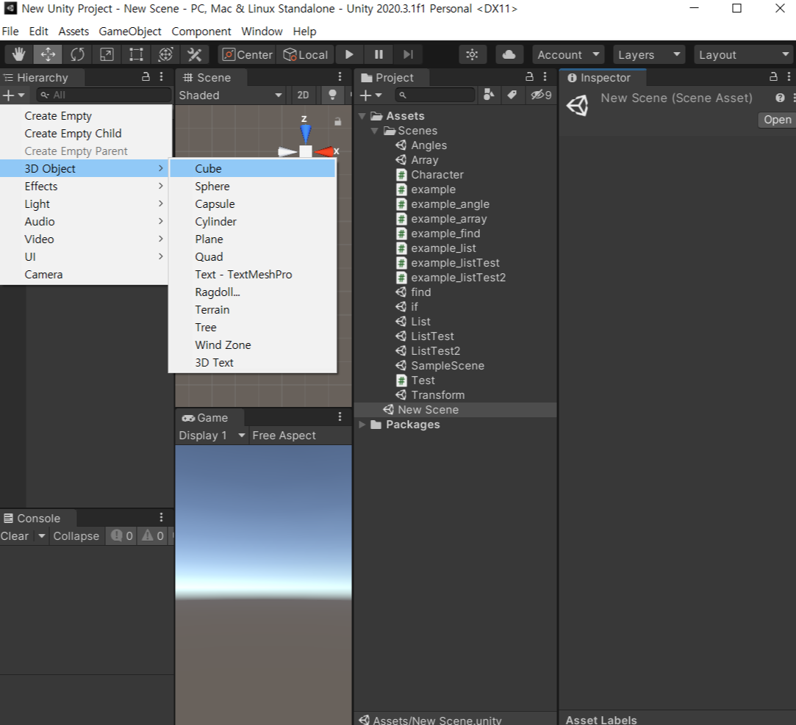Screen dimensions: 796x725
Task: Open Project create plus dropdown
Action: click(370, 95)
